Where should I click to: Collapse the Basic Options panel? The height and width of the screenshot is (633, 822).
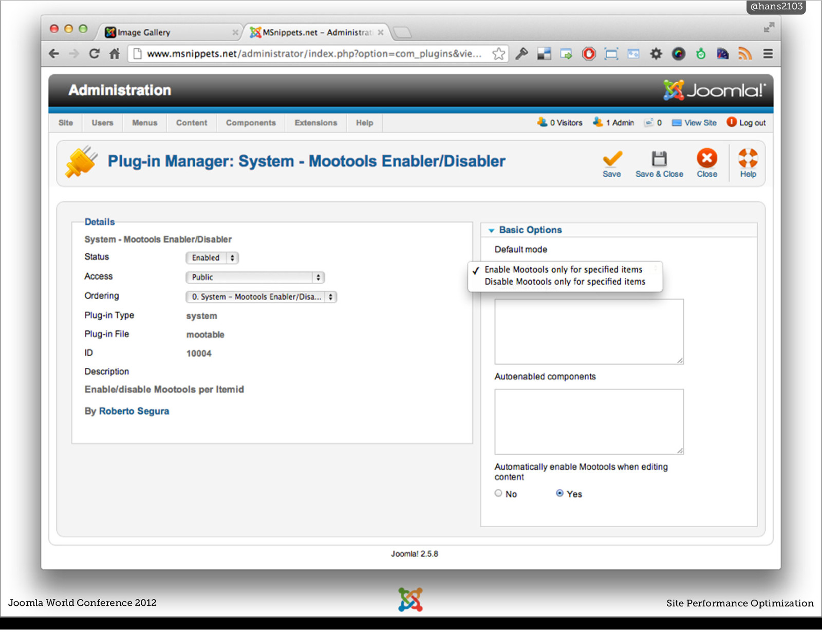click(530, 230)
